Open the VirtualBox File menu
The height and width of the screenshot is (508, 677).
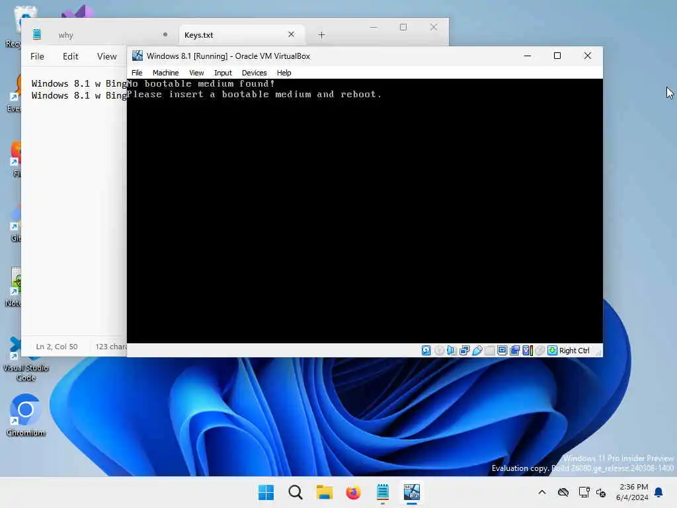coord(137,73)
